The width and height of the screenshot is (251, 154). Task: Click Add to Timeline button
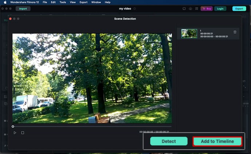[217, 141]
